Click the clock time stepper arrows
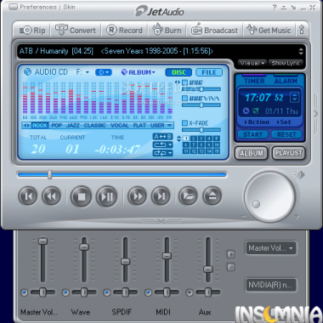Image resolution: width=323 pixels, height=323 pixels. click(295, 98)
